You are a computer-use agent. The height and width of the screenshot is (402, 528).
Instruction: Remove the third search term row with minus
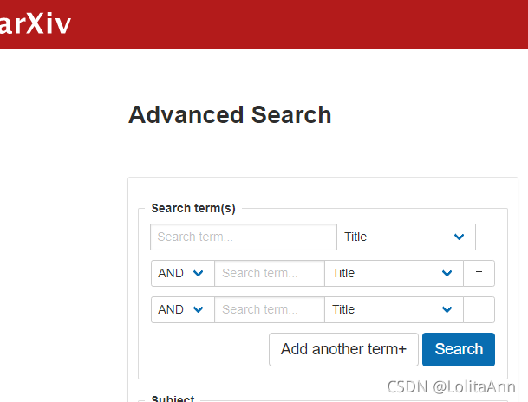pos(479,309)
